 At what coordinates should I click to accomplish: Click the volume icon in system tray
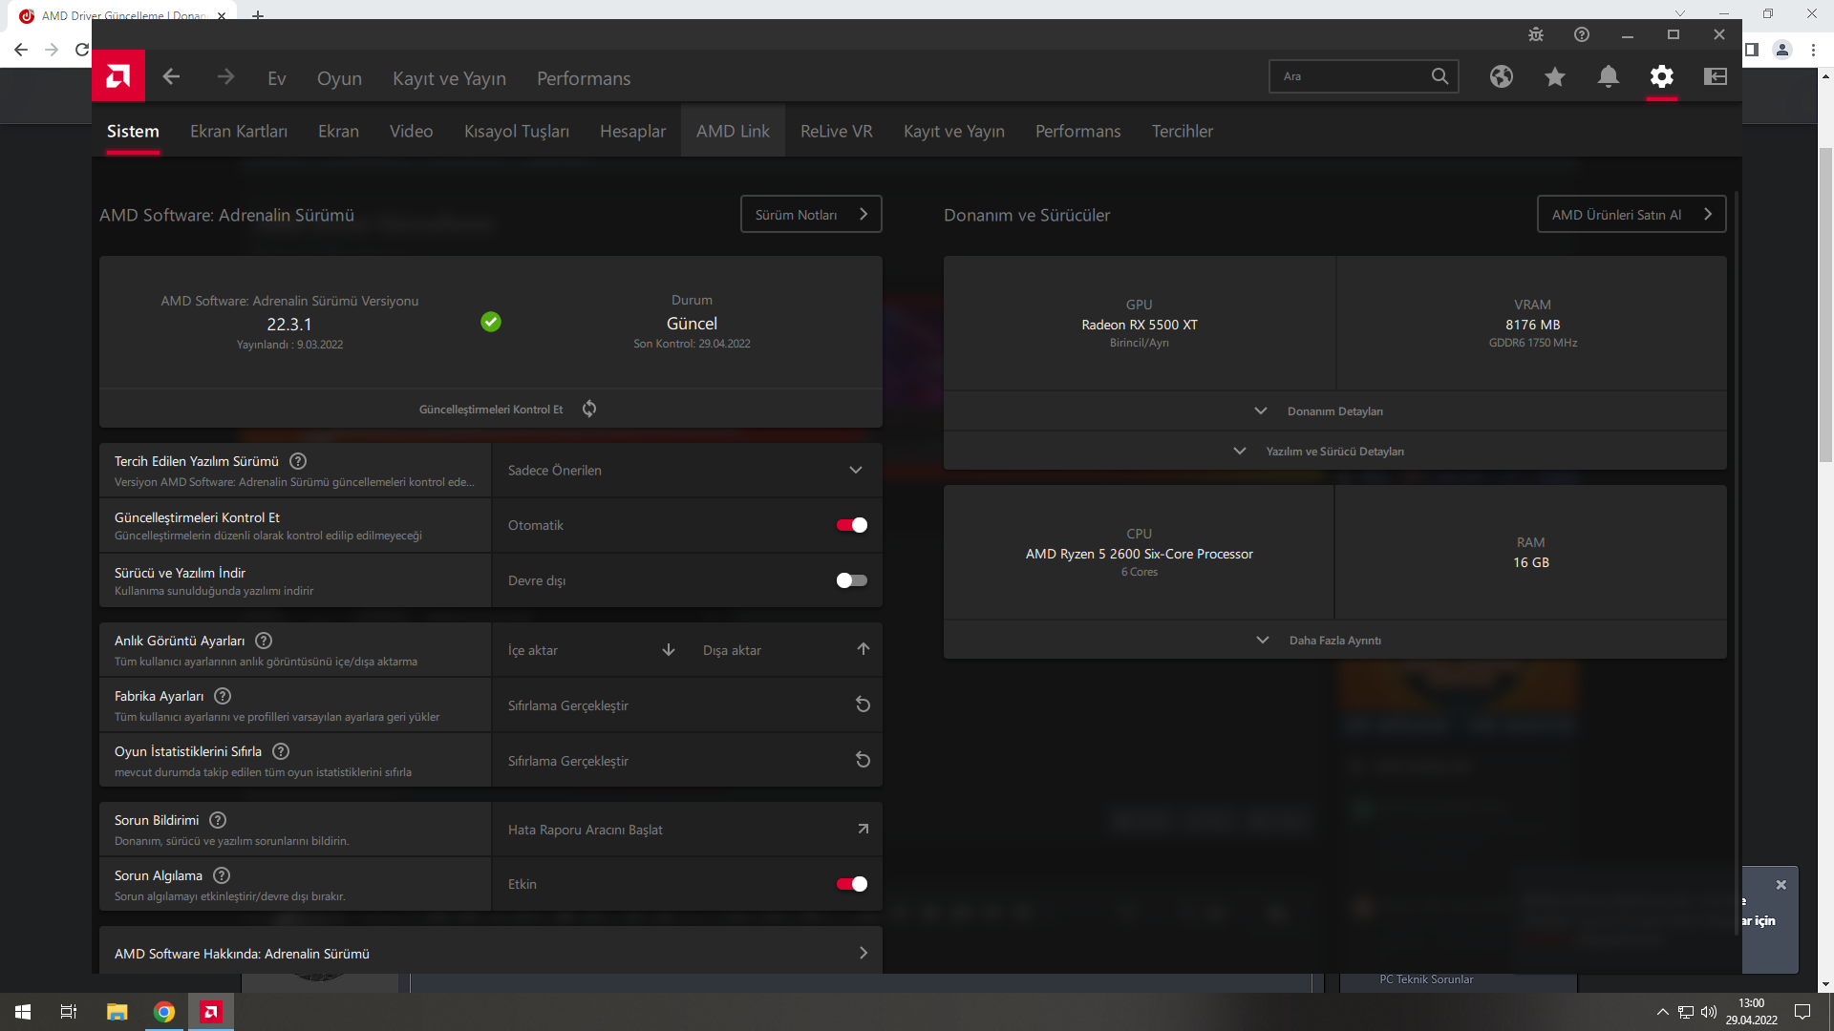tap(1709, 1012)
